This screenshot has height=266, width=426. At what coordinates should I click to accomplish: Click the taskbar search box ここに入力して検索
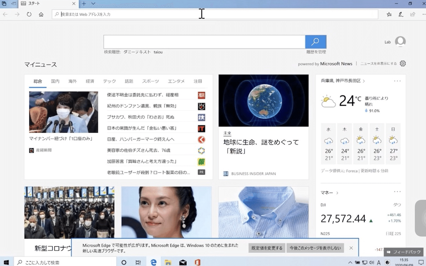click(x=64, y=262)
